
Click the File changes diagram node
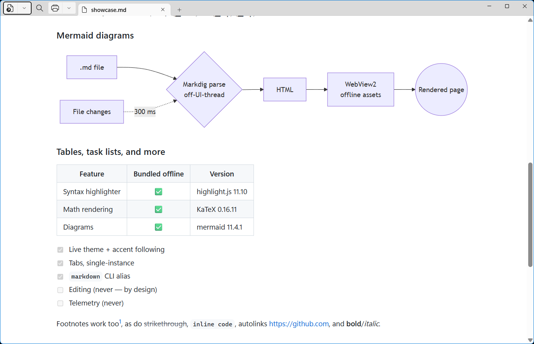(x=92, y=112)
